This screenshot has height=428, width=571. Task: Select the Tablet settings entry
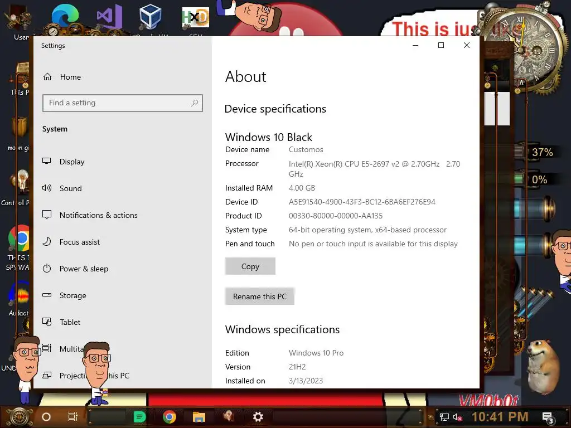click(70, 322)
